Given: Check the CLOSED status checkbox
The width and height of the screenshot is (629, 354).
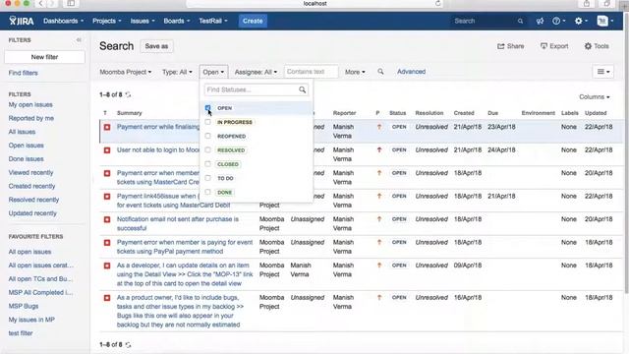Looking at the screenshot, I should pos(207,164).
